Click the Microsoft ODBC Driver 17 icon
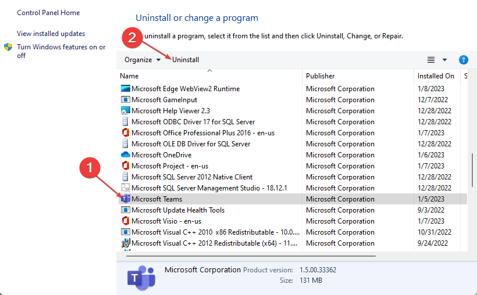The width and height of the screenshot is (477, 295). (125, 122)
